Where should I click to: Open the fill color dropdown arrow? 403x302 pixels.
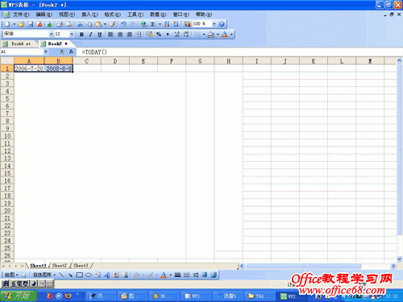pyautogui.click(x=218, y=35)
